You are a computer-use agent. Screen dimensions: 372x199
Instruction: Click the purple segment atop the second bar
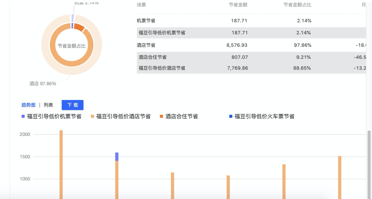click(117, 156)
